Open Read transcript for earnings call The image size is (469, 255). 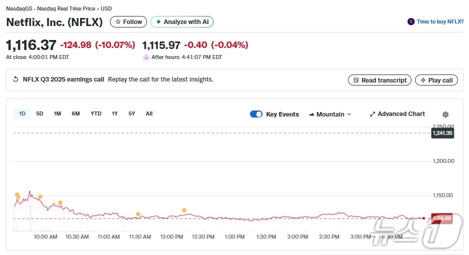[379, 80]
